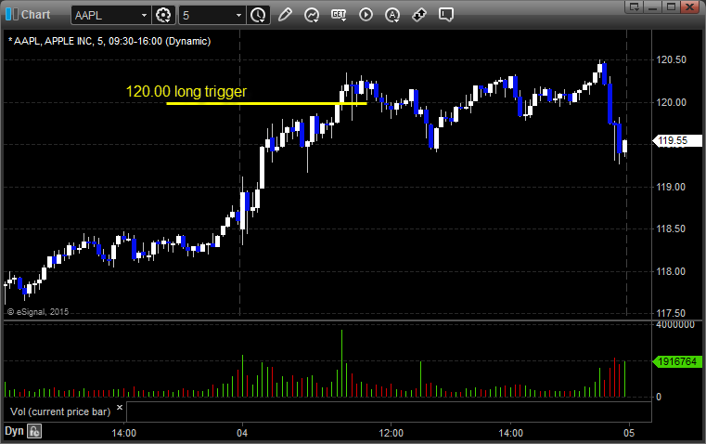
Task: Open the time template clock menu
Action: pos(259,15)
